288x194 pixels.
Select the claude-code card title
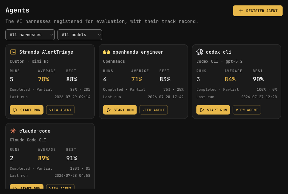tap(35, 131)
